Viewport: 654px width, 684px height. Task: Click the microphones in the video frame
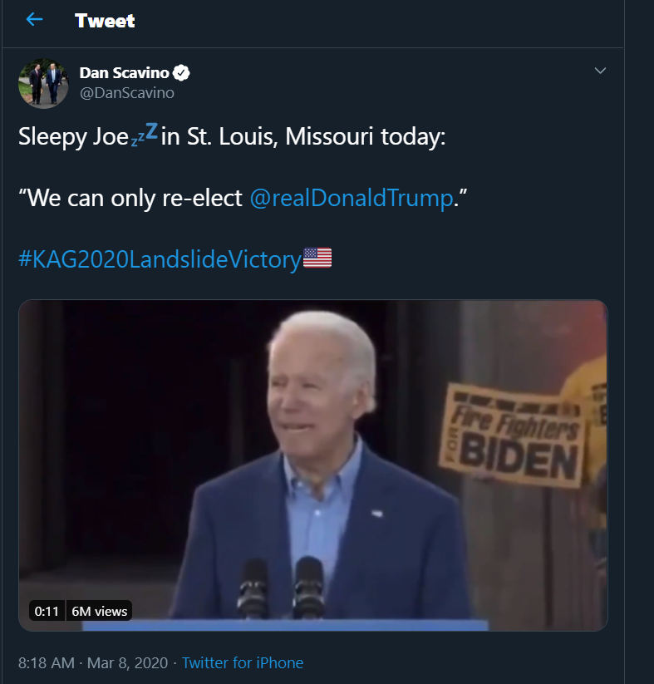pyautogui.click(x=282, y=587)
